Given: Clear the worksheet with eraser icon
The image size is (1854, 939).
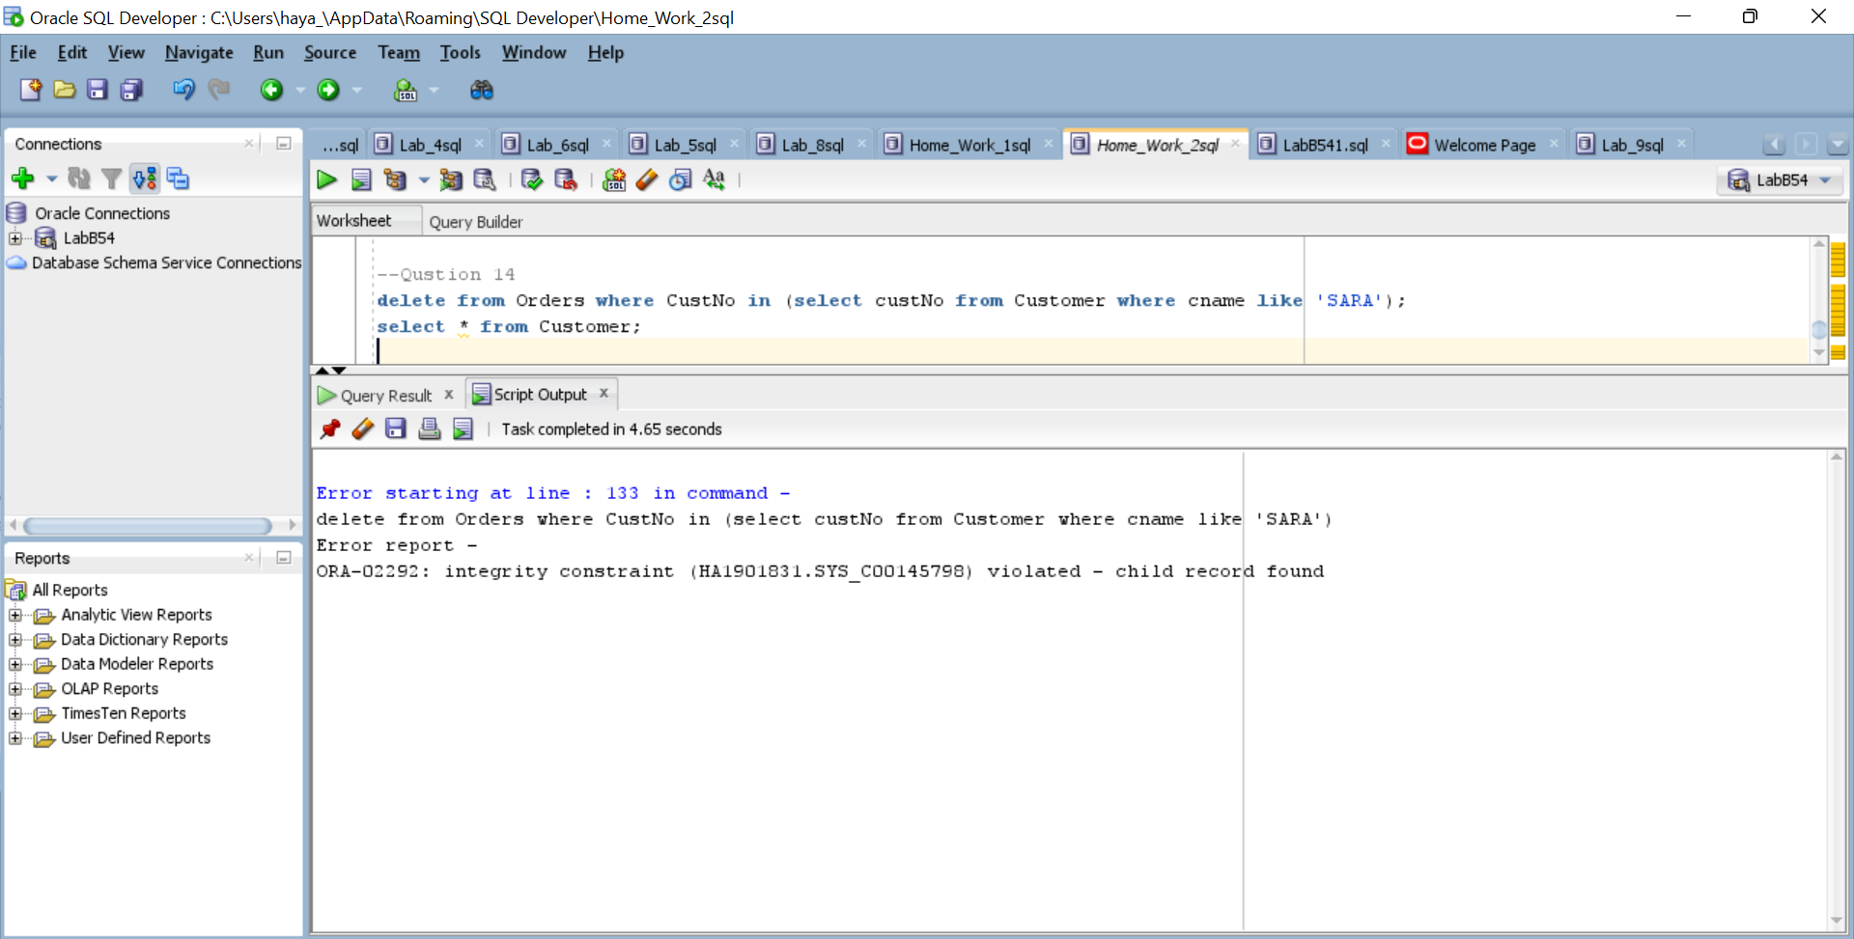Looking at the screenshot, I should tap(647, 180).
